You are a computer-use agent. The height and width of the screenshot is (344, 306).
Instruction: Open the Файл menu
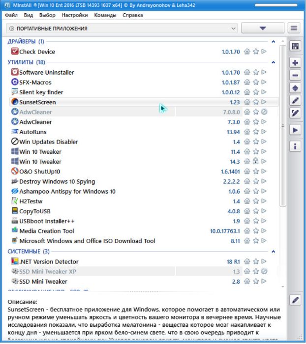11,15
